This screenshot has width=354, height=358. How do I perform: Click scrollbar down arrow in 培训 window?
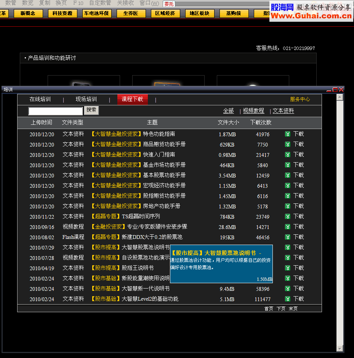pos(340,348)
